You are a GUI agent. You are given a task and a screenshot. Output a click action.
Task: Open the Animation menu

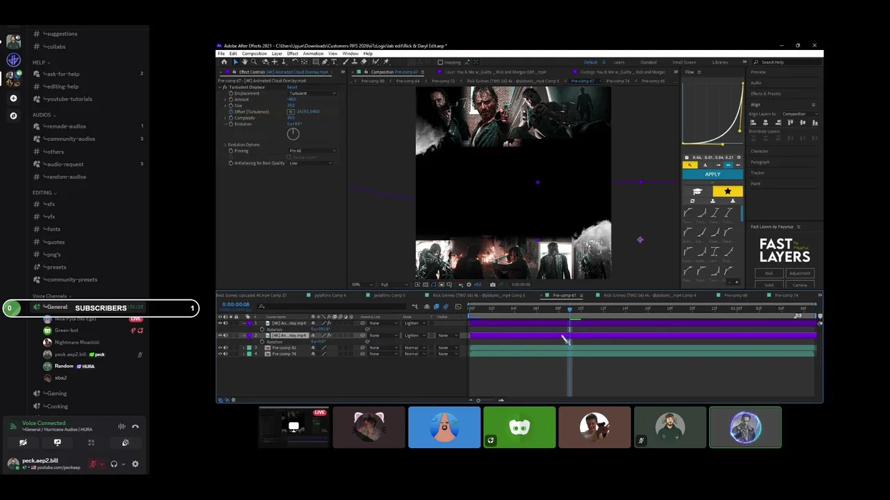(313, 53)
